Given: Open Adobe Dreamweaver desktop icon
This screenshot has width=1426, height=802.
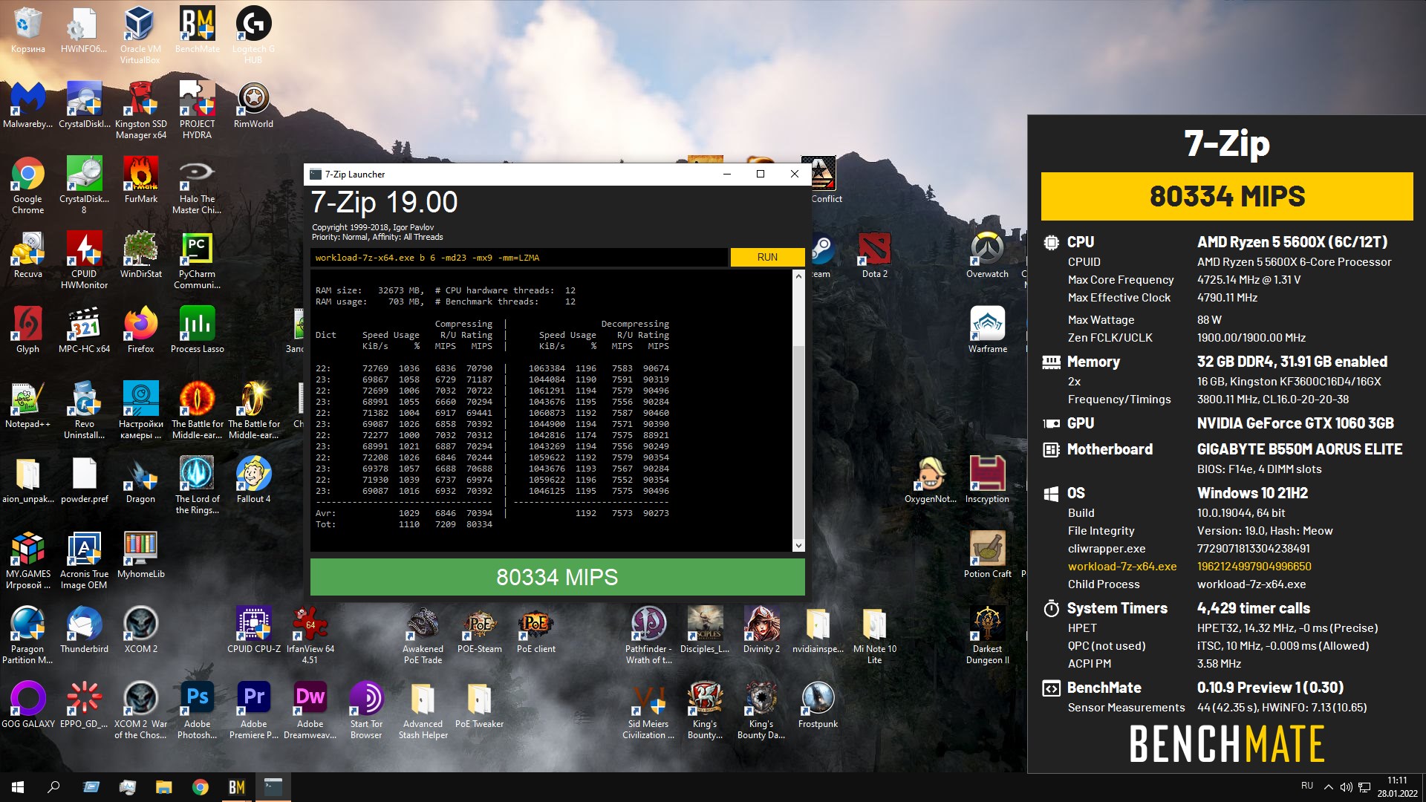Looking at the screenshot, I should pyautogui.click(x=310, y=710).
